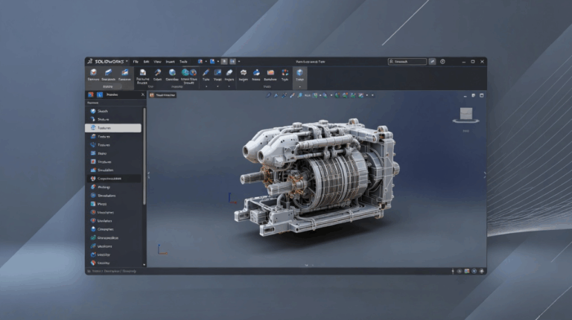The width and height of the screenshot is (572, 320).
Task: Open help via the circled icon
Action: pos(442,62)
